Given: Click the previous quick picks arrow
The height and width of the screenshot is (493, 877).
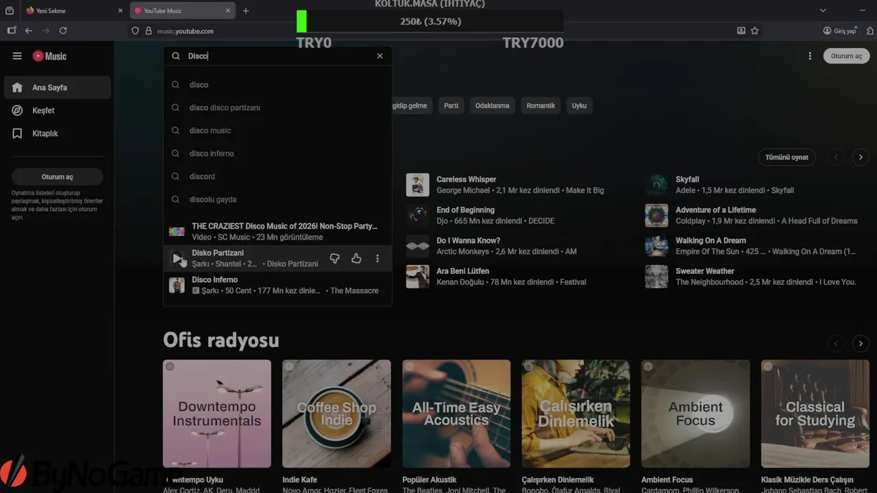Looking at the screenshot, I should tap(836, 157).
